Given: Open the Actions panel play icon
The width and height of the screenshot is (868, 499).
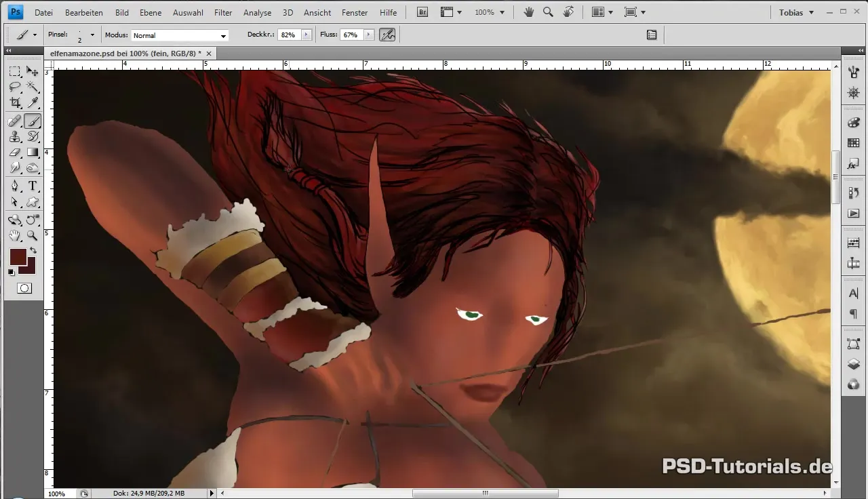Looking at the screenshot, I should tap(854, 214).
